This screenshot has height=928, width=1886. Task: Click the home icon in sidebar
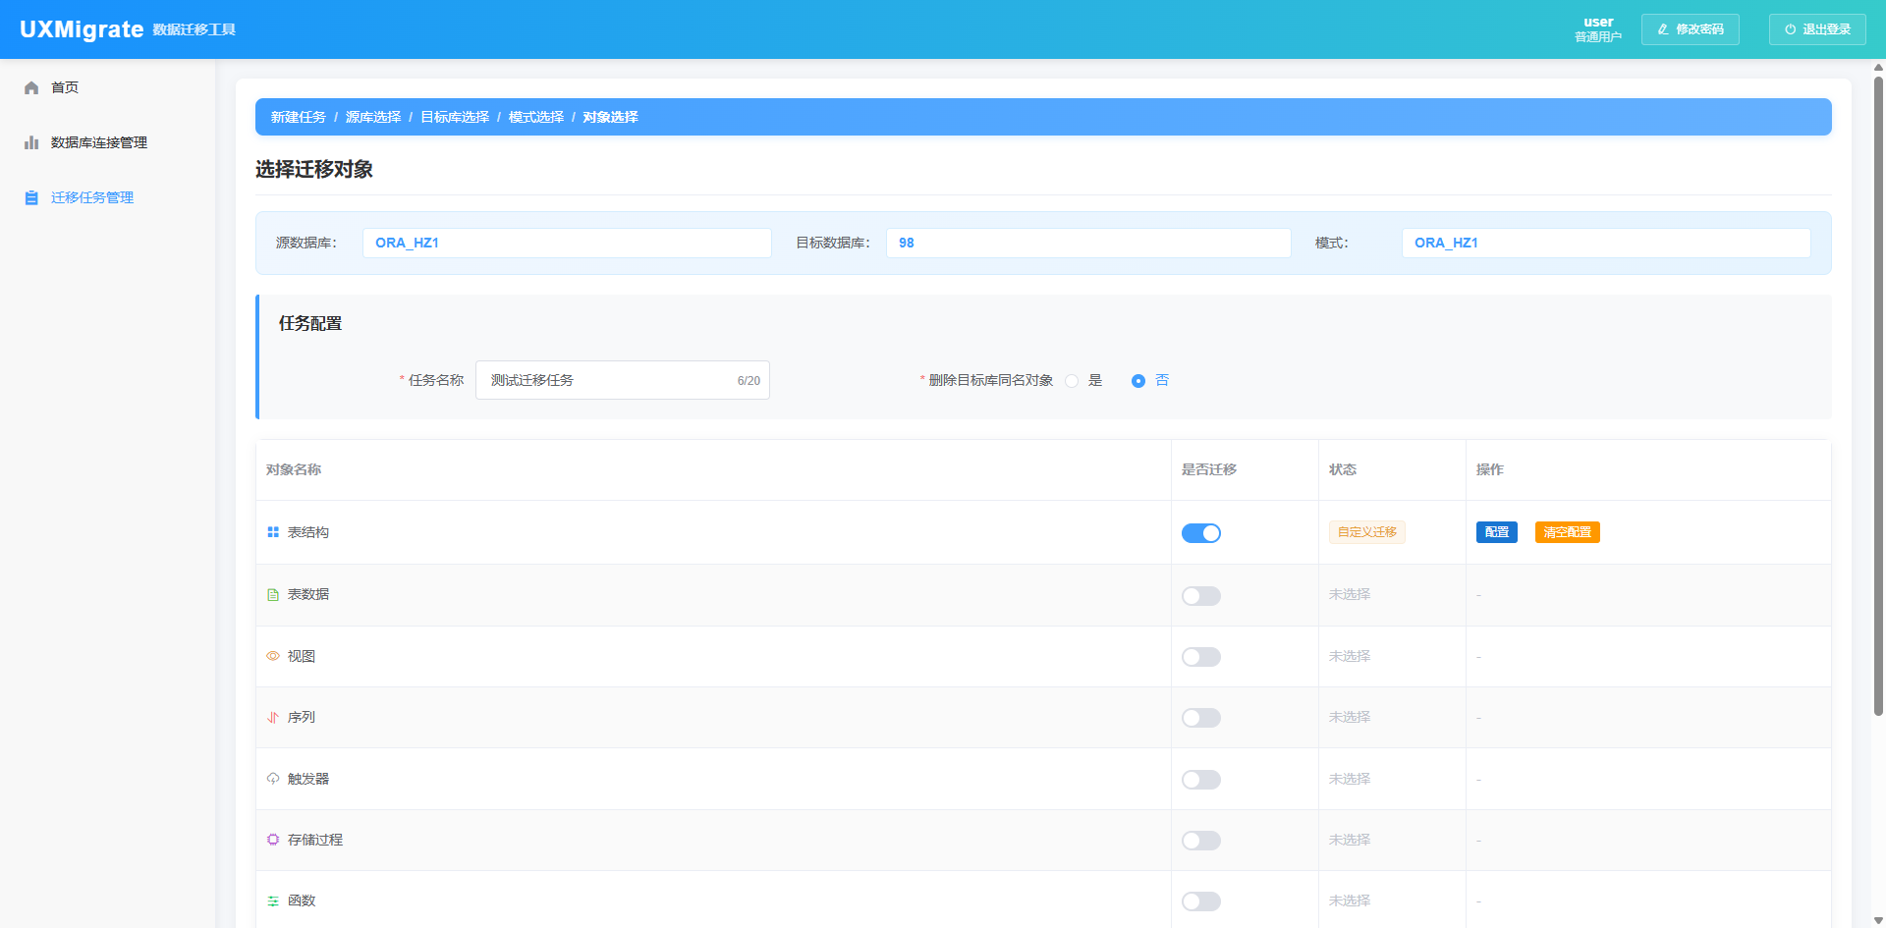pos(31,87)
